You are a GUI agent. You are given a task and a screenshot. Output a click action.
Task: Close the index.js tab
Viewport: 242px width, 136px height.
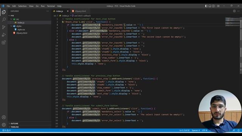point(68,11)
